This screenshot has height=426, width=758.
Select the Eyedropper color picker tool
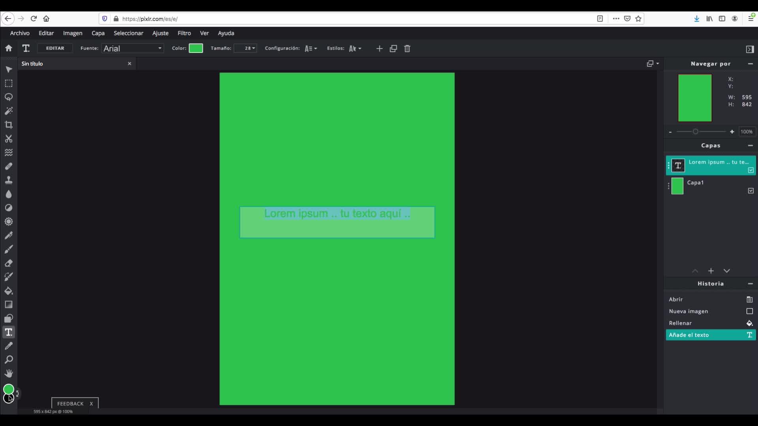click(9, 346)
